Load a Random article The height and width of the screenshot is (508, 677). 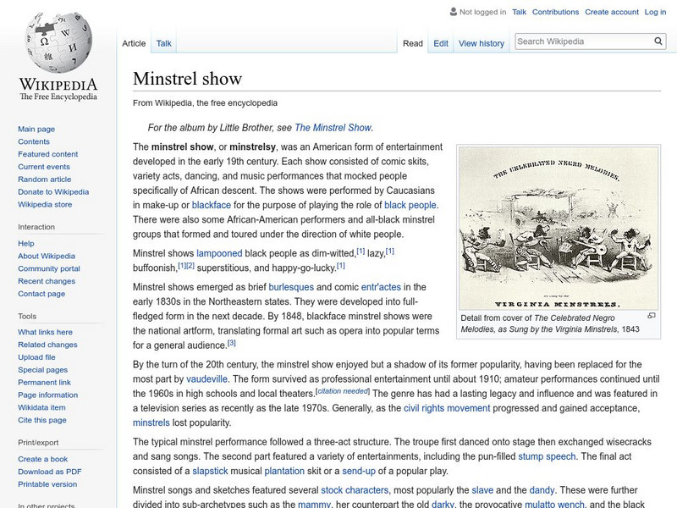pos(45,179)
